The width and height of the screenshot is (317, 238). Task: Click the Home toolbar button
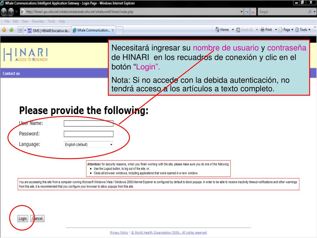coord(222,30)
